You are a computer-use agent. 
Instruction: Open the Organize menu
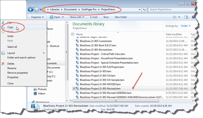pyautogui.click(x=37, y=17)
